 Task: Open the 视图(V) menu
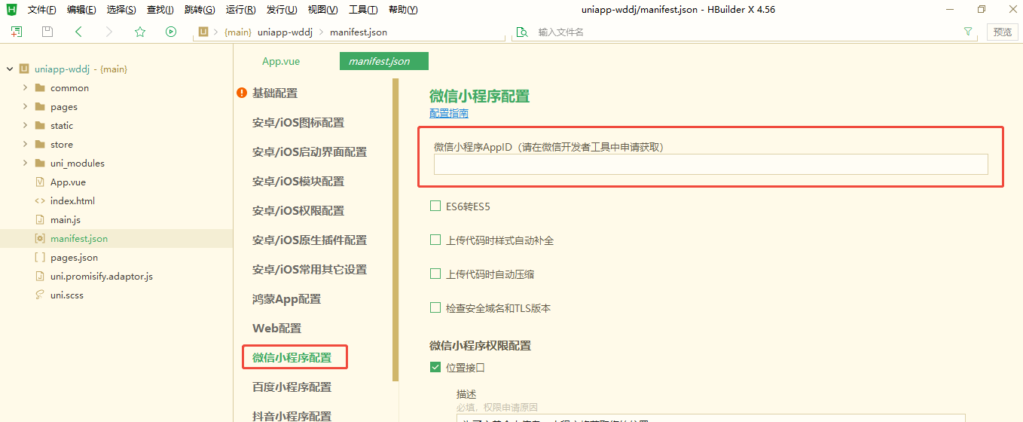(322, 10)
